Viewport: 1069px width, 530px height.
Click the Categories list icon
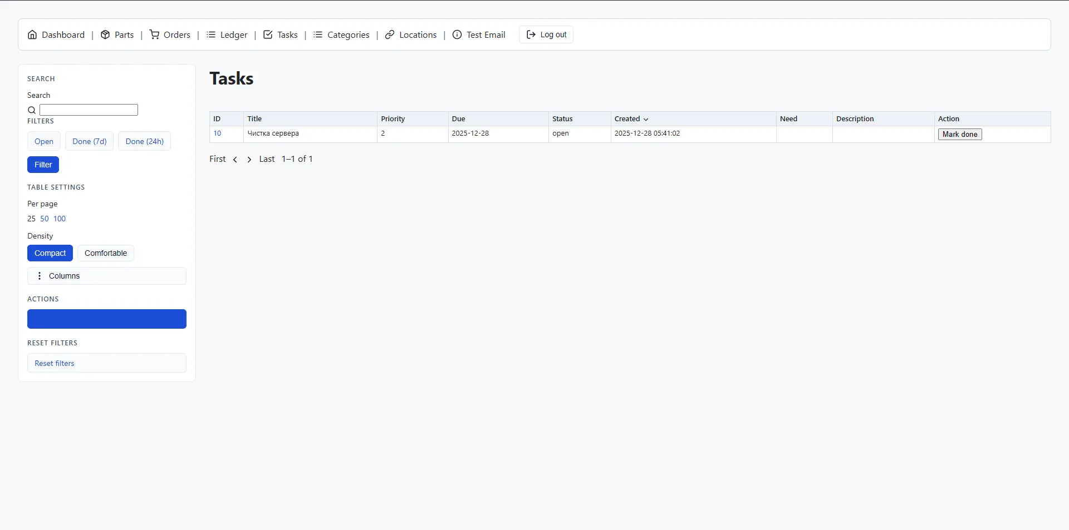318,34
